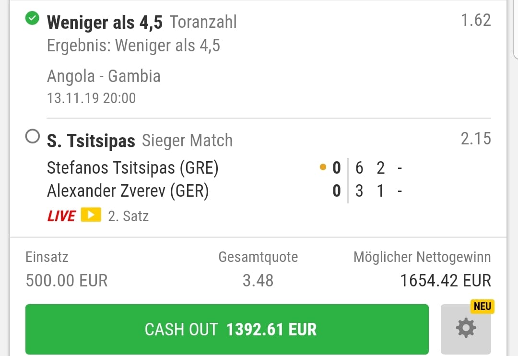Screen dimensions: 518x356
Task: Click the 2. Satz status text
Action: (128, 216)
